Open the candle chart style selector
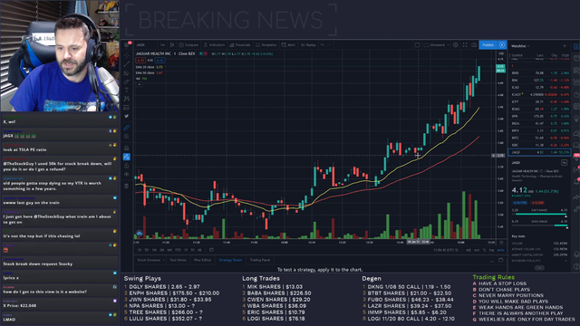The height and width of the screenshot is (326, 580). (x=172, y=45)
